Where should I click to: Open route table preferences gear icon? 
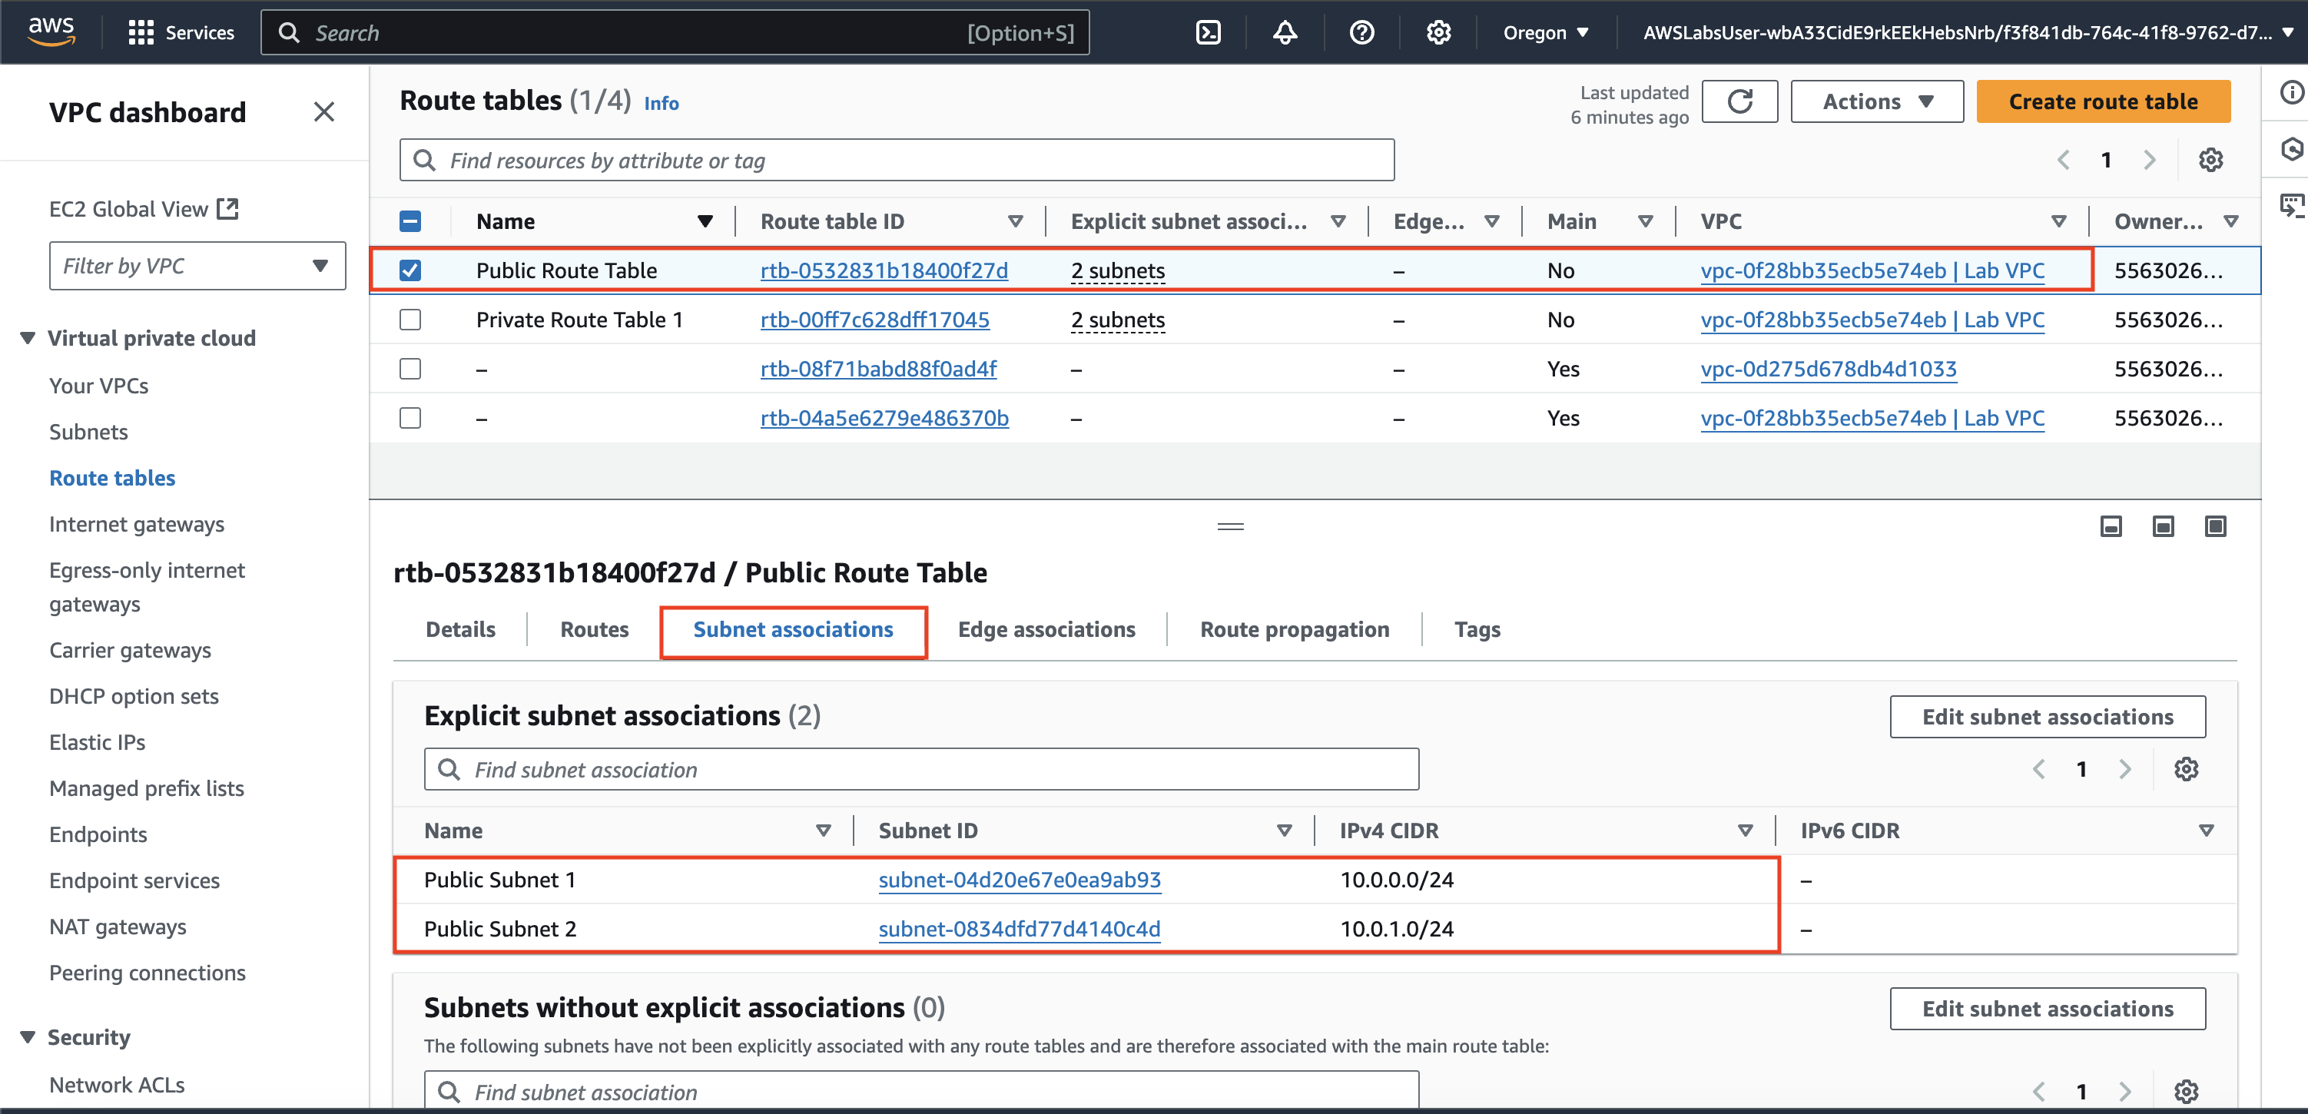click(x=2210, y=160)
